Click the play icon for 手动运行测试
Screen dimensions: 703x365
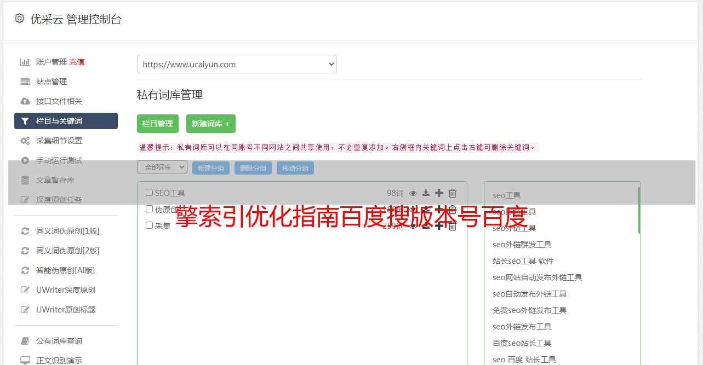tap(25, 160)
